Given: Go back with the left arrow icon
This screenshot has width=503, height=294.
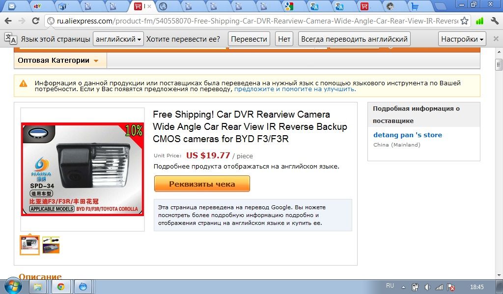Looking at the screenshot, I should (8, 21).
